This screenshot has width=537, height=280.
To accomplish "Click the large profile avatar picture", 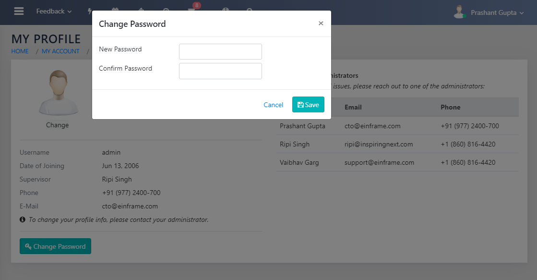I will tap(57, 93).
